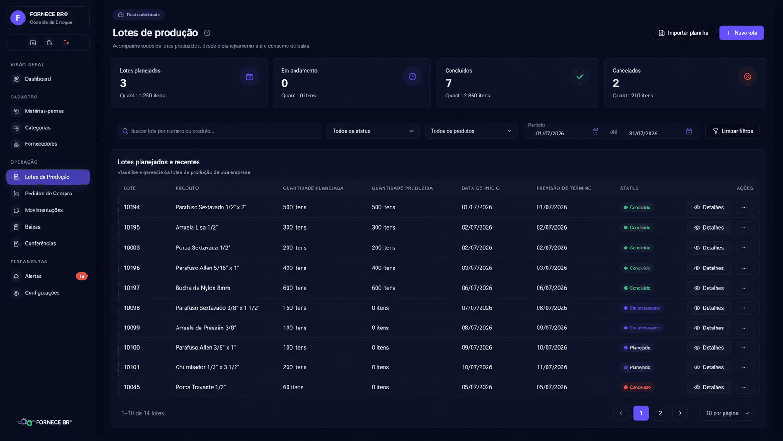Click the Cancelado status badge for lote 10045
Viewport: 783px width, 441px height.
tap(637, 387)
